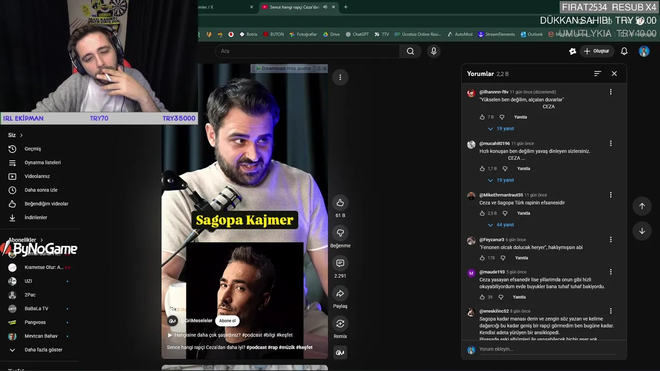Image resolution: width=660 pixels, height=371 pixels.
Task: Like the MikeEhrmantraut35 comment
Action: 482,213
